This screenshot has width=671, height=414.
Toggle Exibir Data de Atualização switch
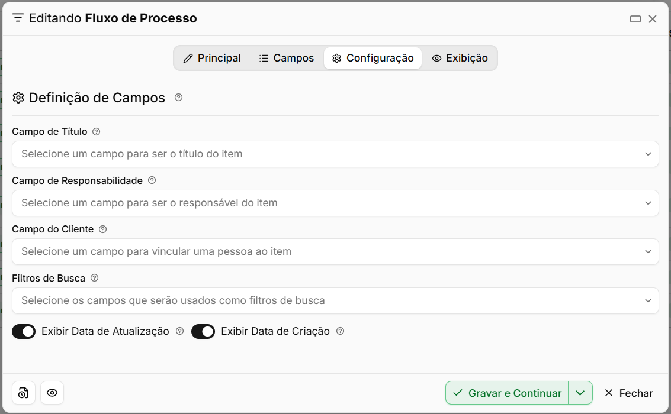[24, 331]
